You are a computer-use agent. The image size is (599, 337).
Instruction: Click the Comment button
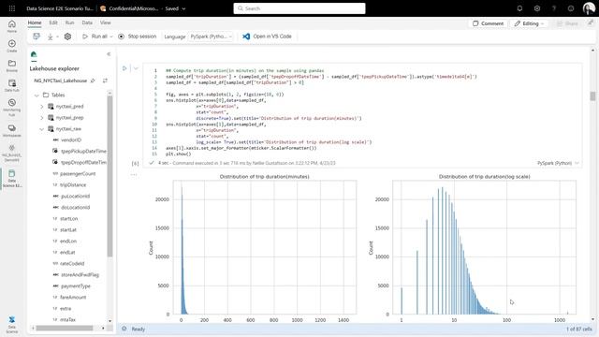click(488, 23)
